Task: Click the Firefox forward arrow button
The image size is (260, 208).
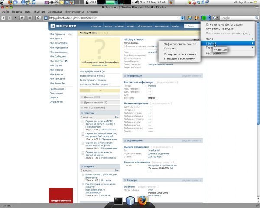Action: [x=10, y=18]
